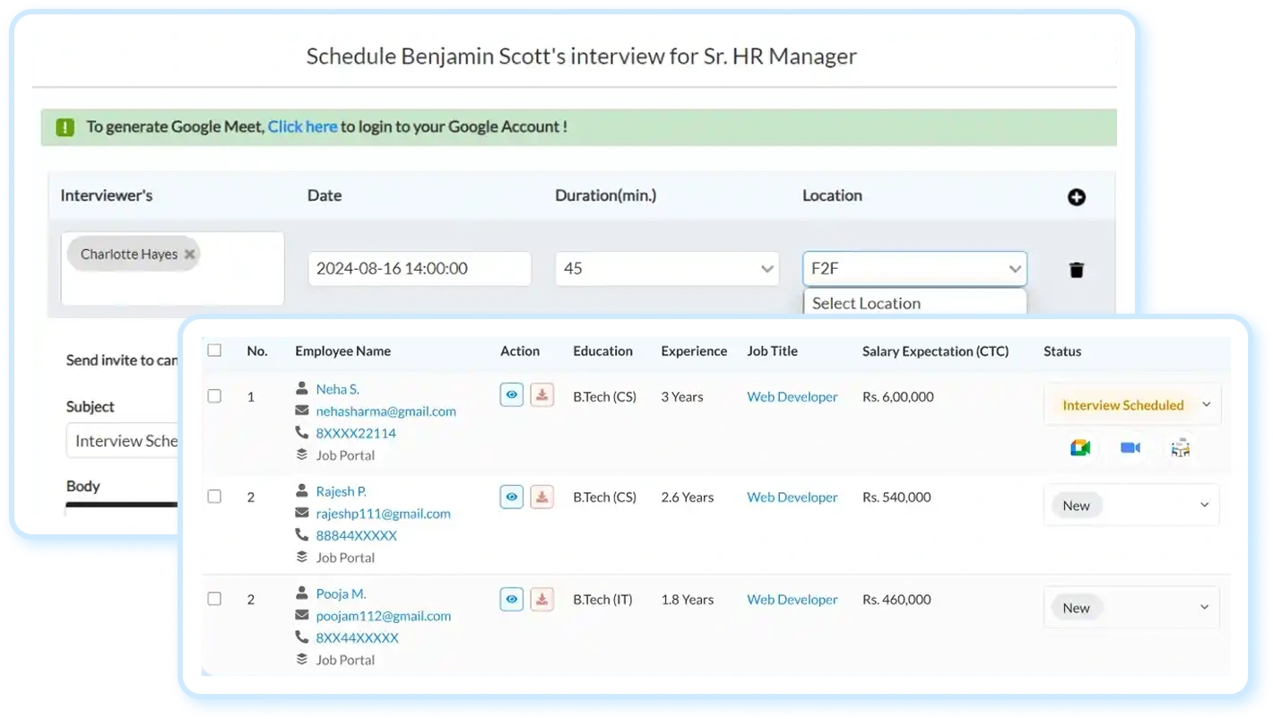View Rajesh P.'s profile with eye icon
Image resolution: width=1273 pixels, height=719 pixels.
point(511,497)
